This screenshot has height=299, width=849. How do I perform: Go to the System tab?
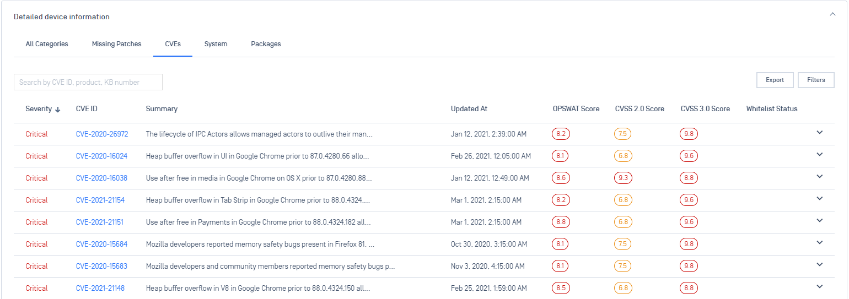[x=216, y=44]
